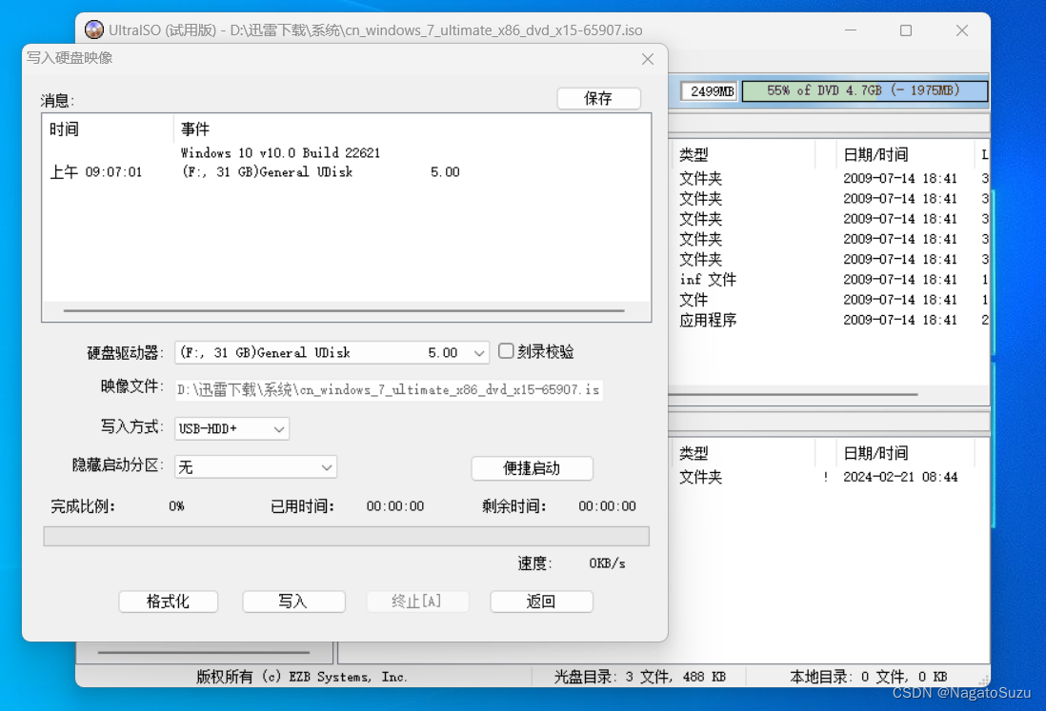Click the 映像文件 path field
The image size is (1046, 711).
[389, 390]
